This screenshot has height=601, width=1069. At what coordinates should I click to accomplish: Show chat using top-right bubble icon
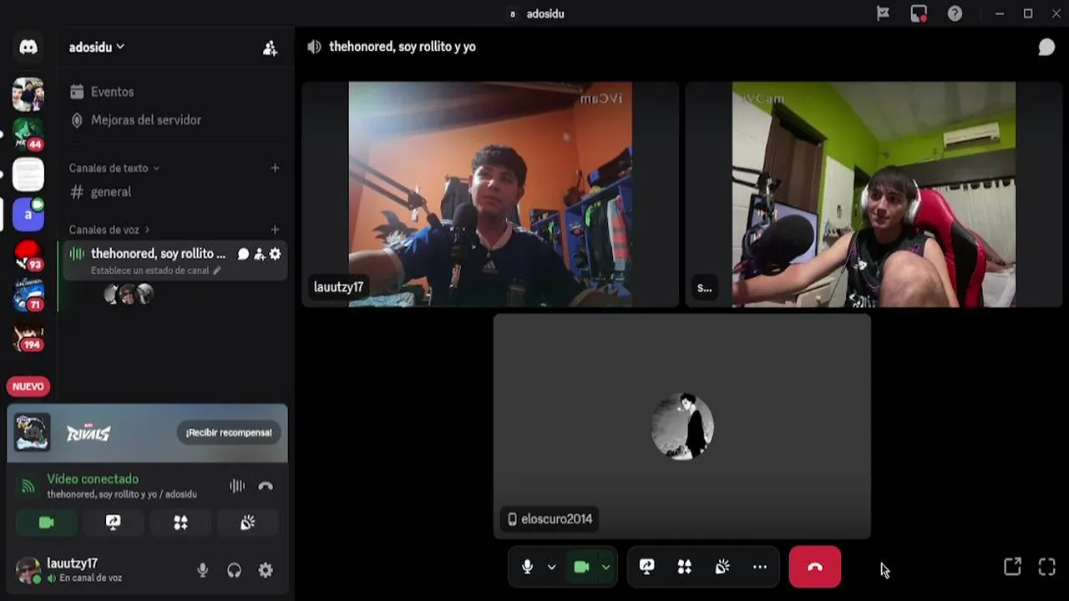tap(1046, 48)
